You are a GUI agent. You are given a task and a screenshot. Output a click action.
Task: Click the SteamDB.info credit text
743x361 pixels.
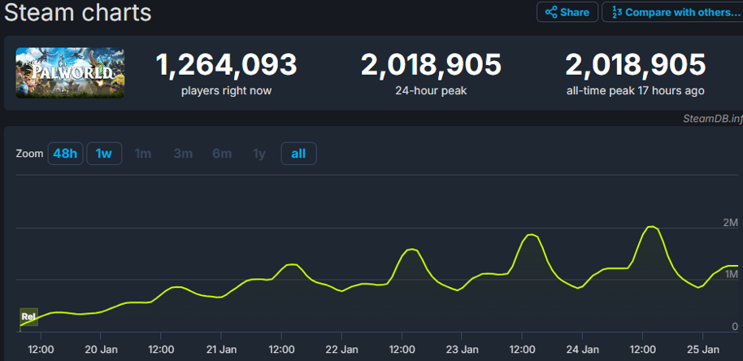pyautogui.click(x=713, y=119)
